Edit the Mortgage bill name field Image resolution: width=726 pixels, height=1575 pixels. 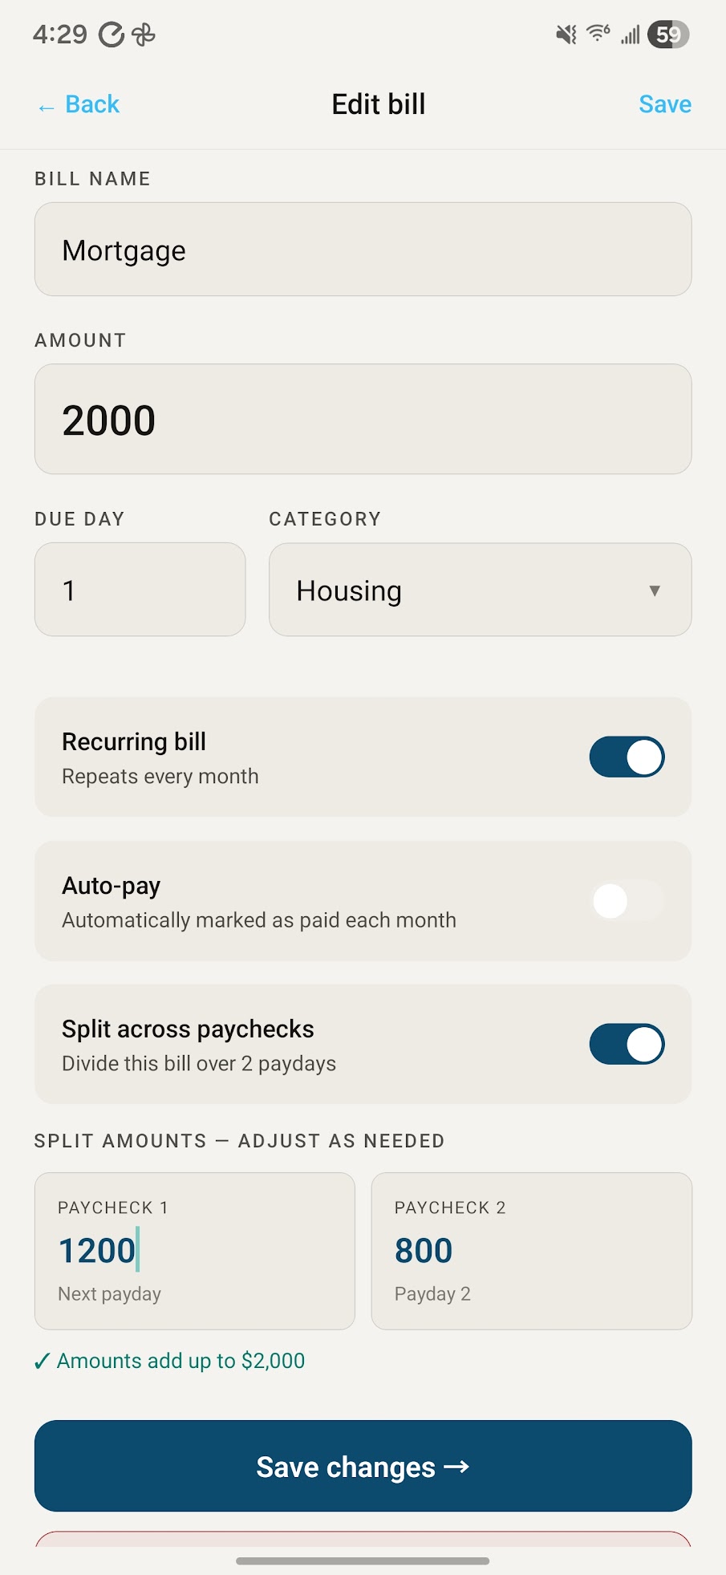click(363, 250)
